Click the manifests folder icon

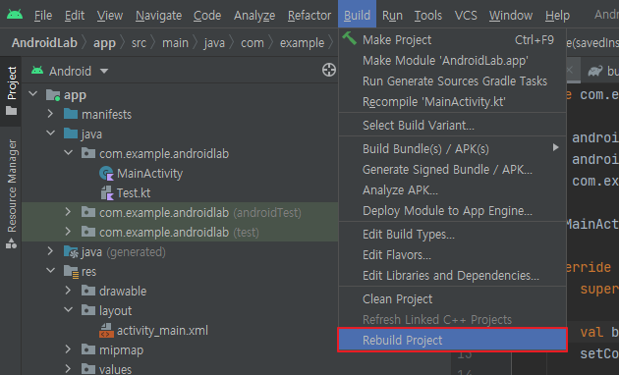coord(71,114)
